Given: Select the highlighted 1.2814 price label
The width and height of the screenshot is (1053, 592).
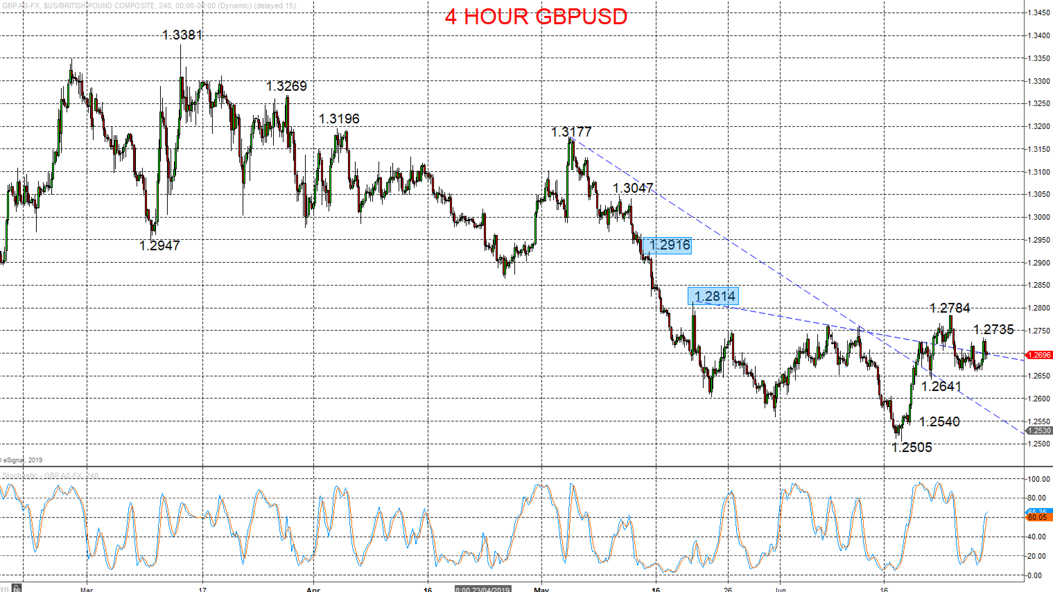Looking at the screenshot, I should [713, 296].
